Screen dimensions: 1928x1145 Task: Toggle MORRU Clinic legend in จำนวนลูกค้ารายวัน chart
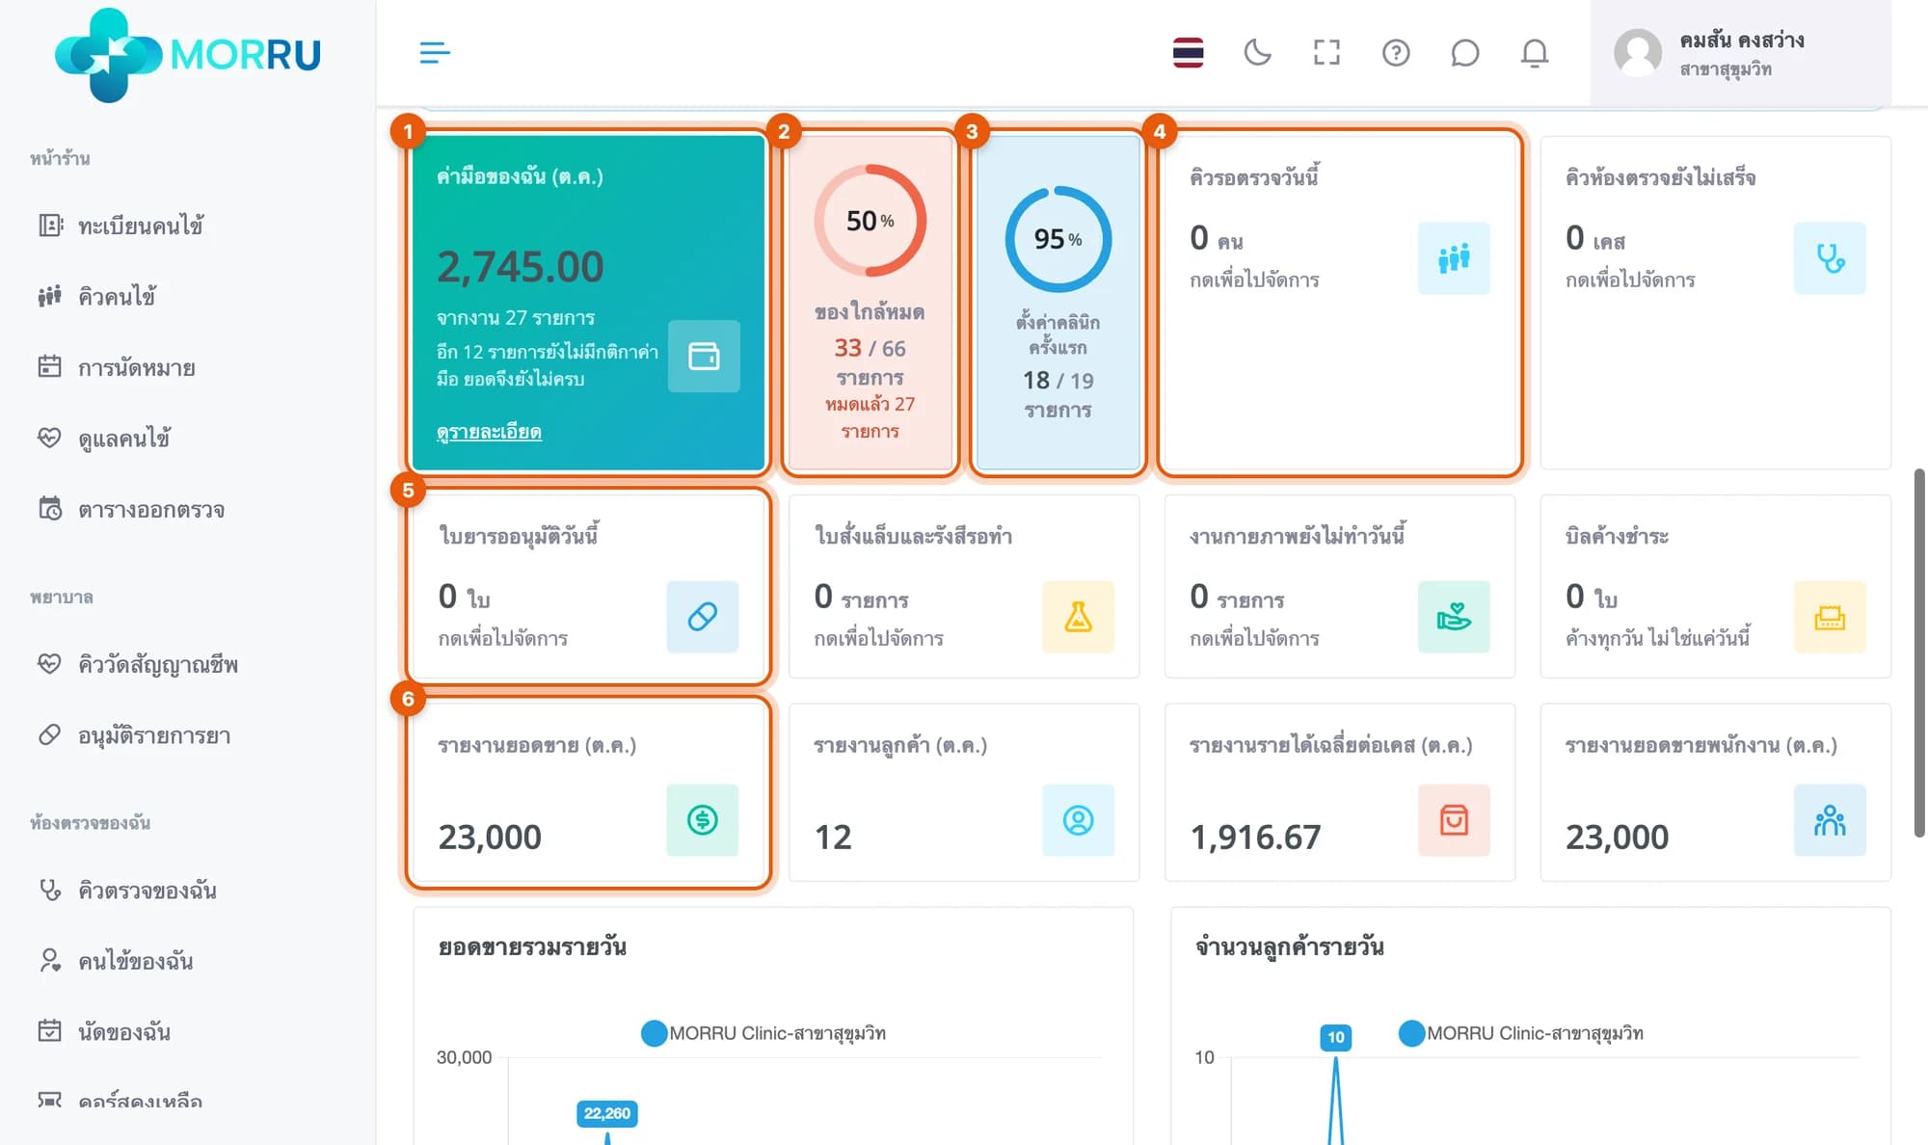pos(1521,1033)
